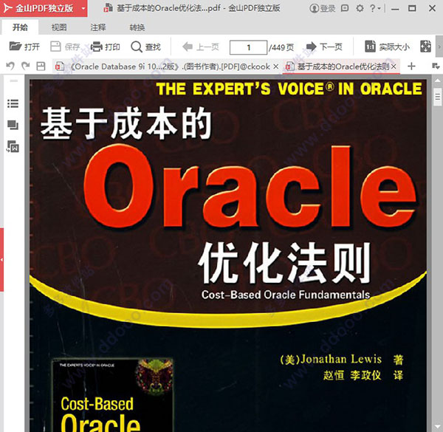Close the 基于成本的Oracle优化法则 document tab

pos(394,66)
